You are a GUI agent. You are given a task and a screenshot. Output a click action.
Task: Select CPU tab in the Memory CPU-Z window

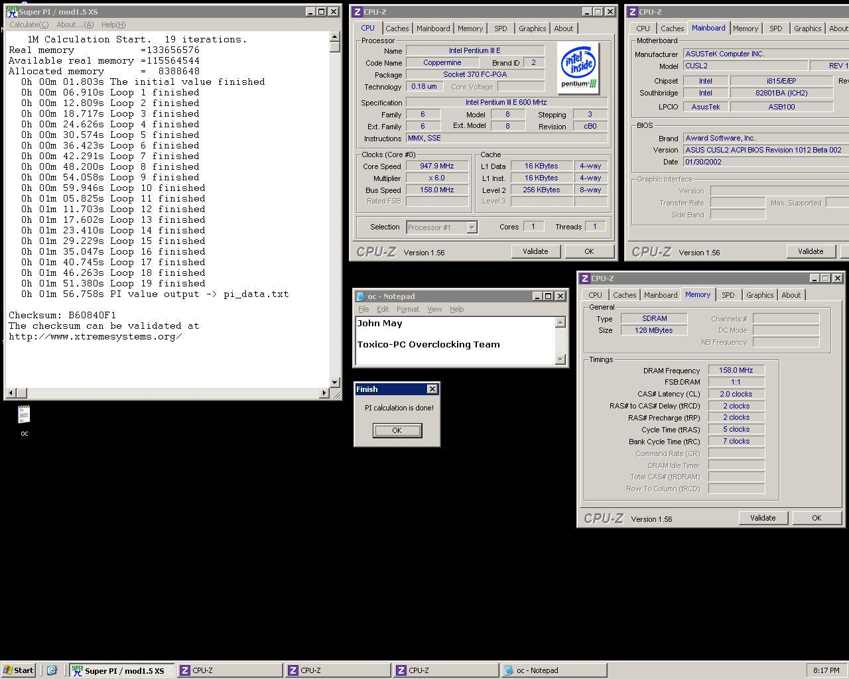pyautogui.click(x=595, y=295)
